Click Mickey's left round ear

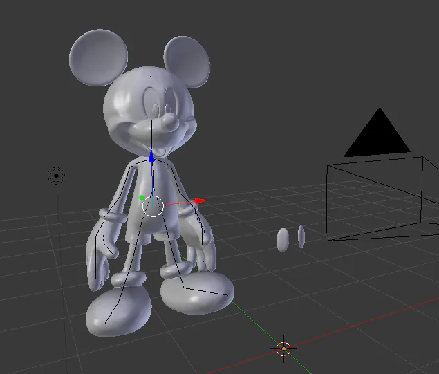click(98, 57)
